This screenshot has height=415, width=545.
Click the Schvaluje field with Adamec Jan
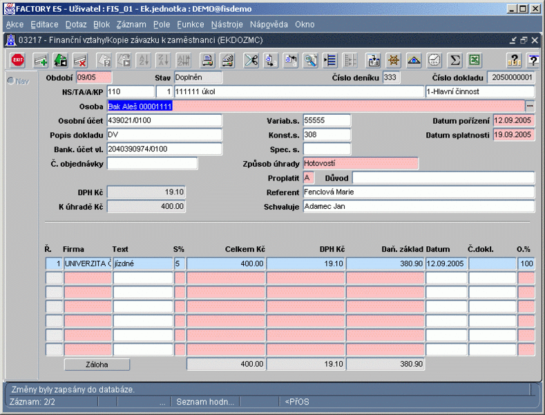point(419,206)
